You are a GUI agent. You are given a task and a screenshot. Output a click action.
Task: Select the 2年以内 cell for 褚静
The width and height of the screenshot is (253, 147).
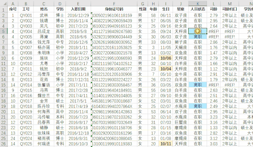tap(230, 128)
